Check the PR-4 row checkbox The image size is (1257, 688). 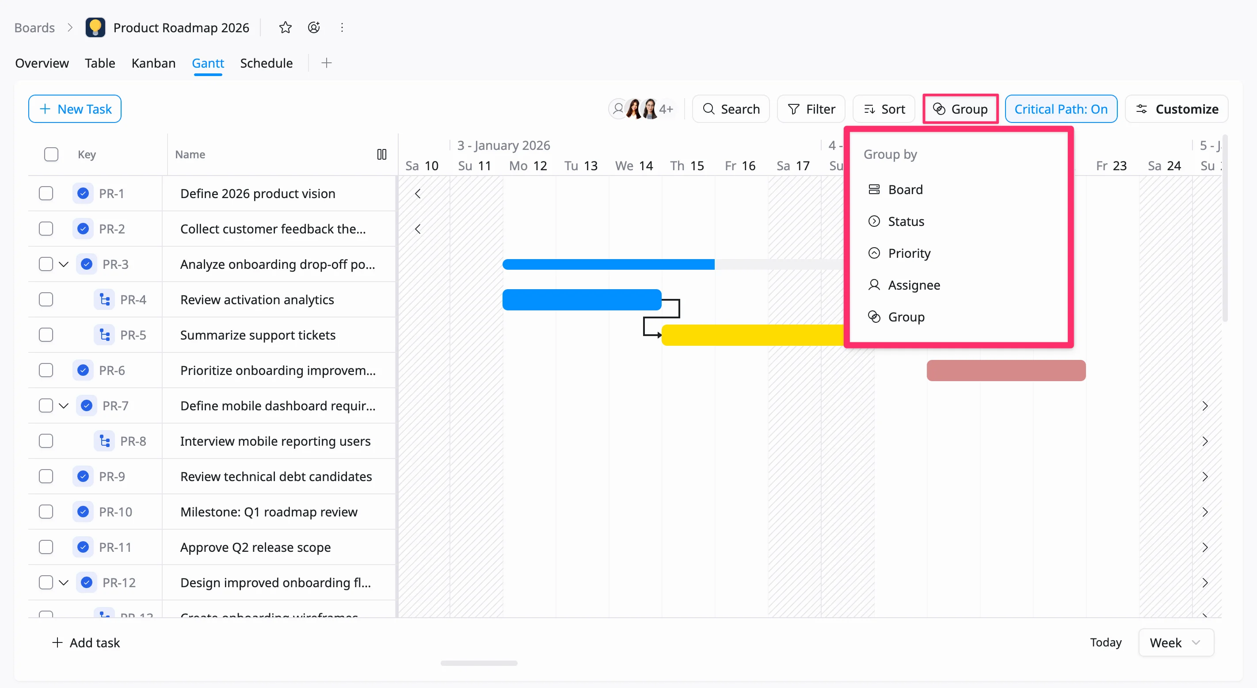pyautogui.click(x=46, y=299)
